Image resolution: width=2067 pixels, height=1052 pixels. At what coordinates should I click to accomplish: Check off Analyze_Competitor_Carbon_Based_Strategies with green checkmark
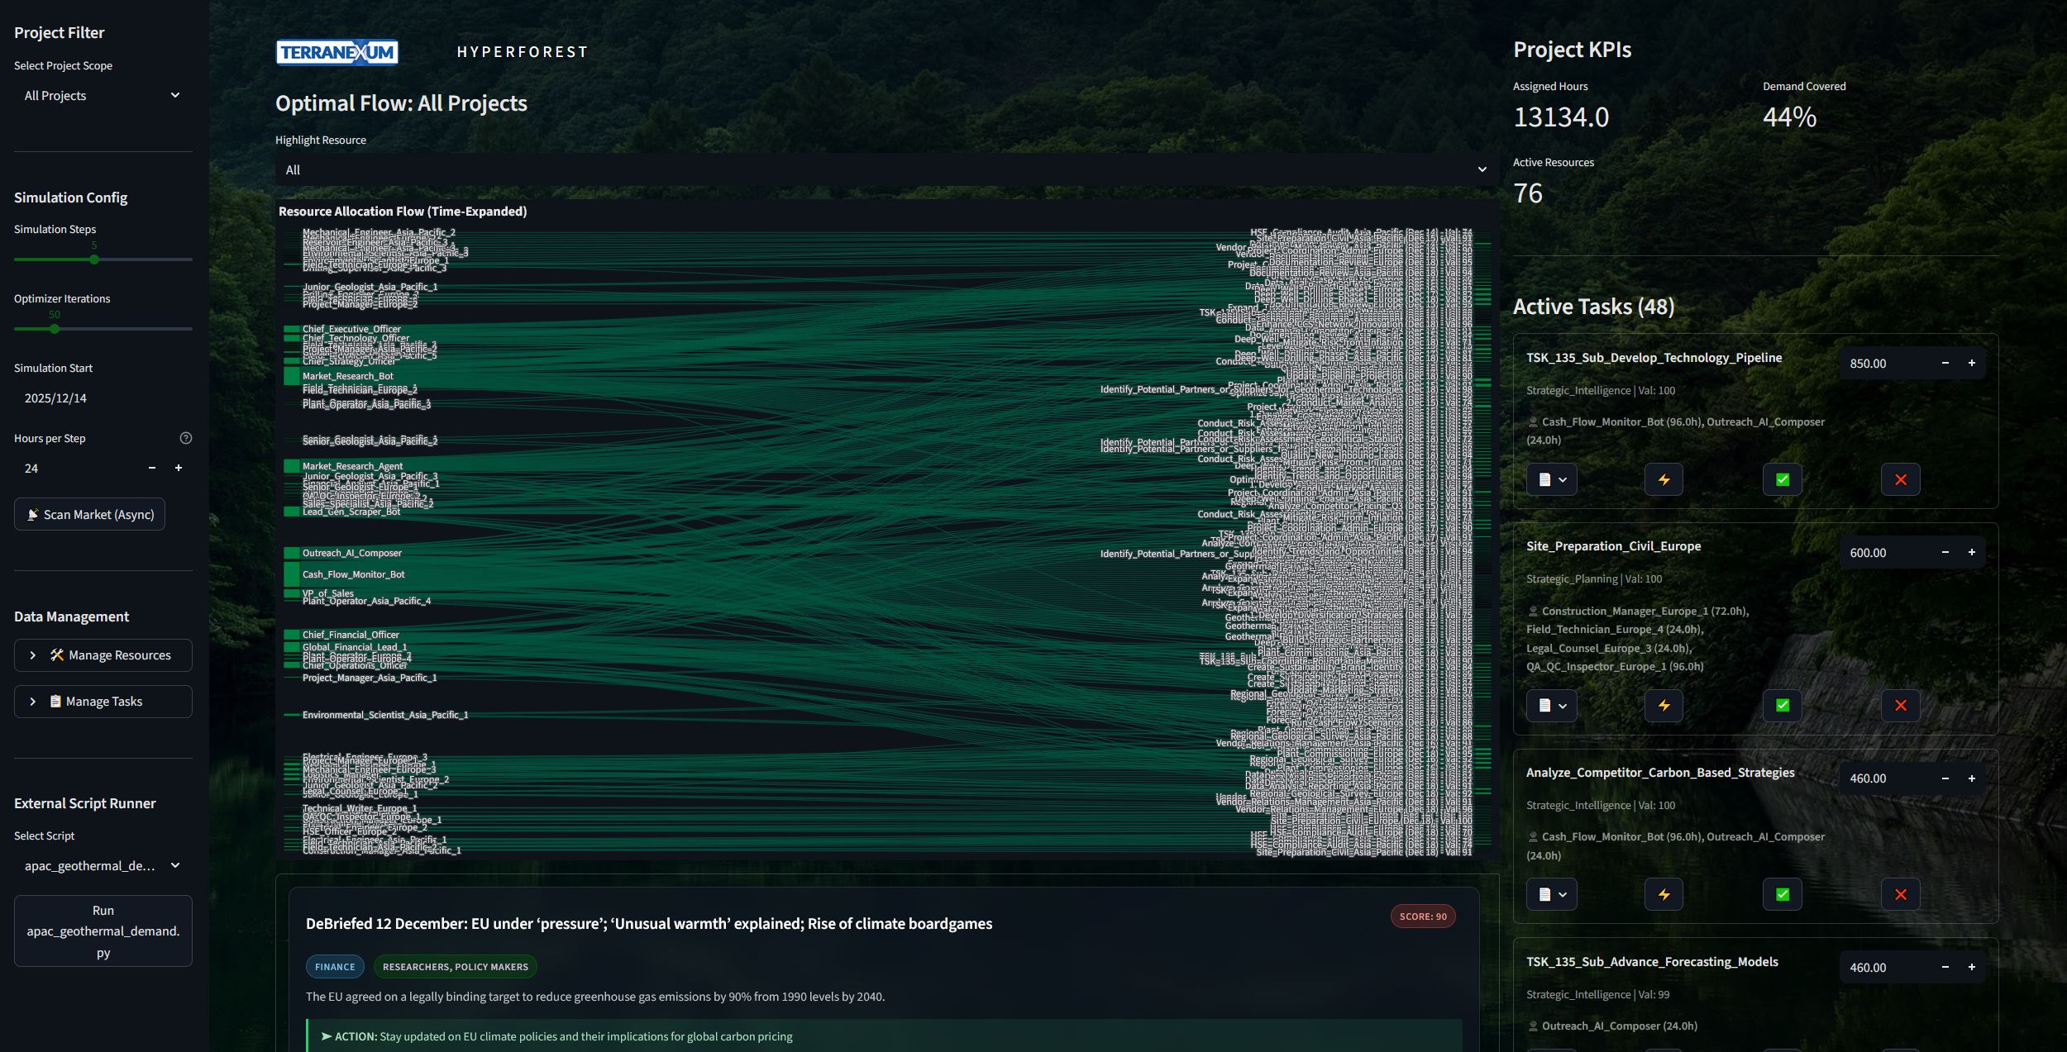coord(1782,894)
